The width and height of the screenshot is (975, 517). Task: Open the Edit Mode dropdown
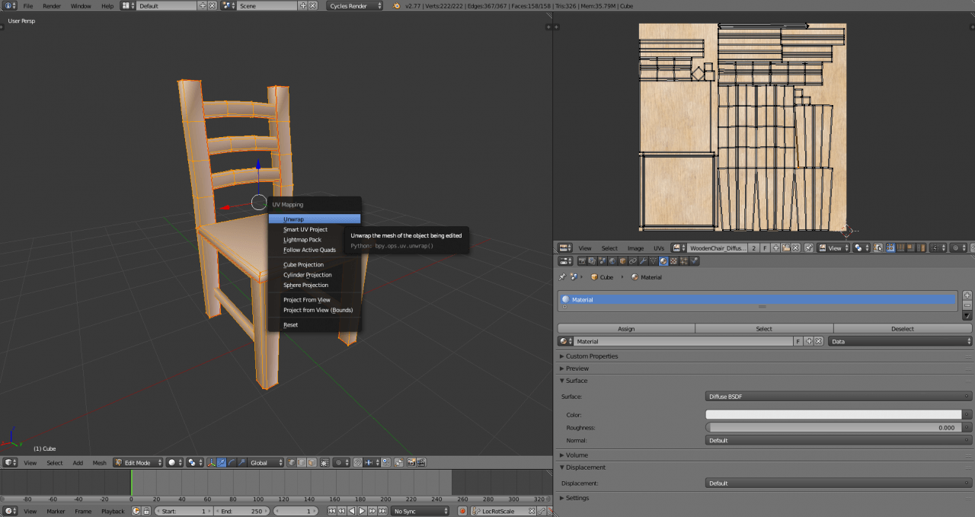pos(139,462)
